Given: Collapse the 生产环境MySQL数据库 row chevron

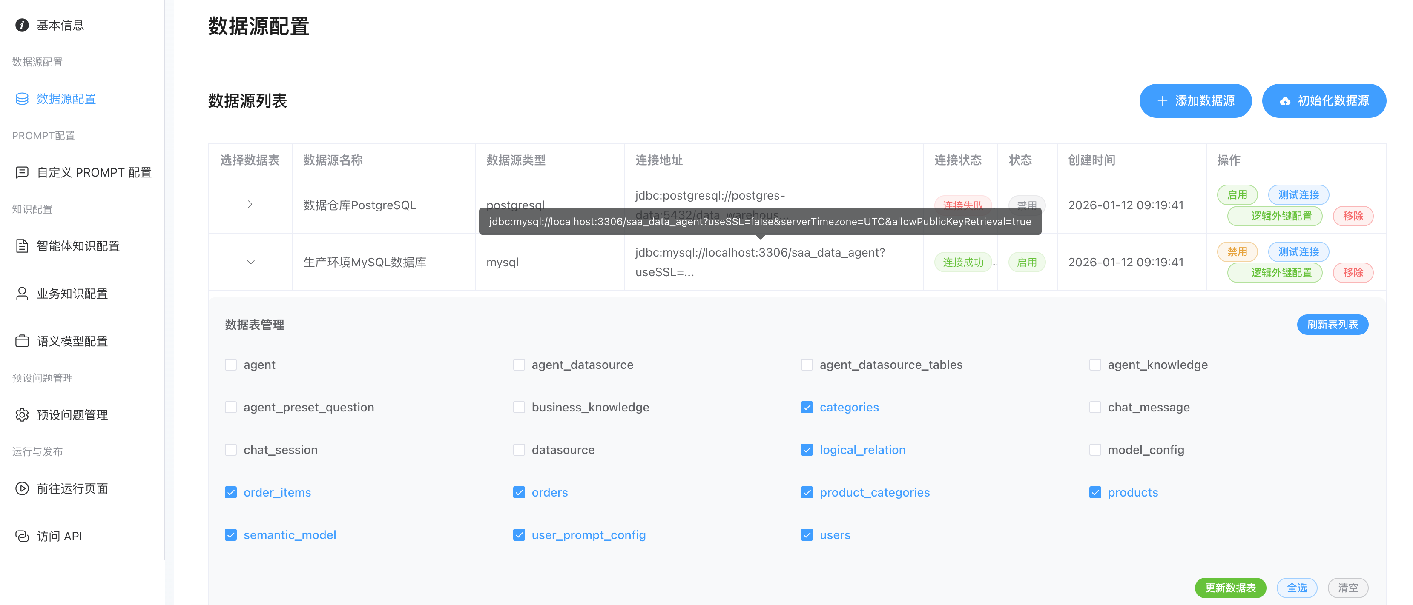Looking at the screenshot, I should (250, 262).
